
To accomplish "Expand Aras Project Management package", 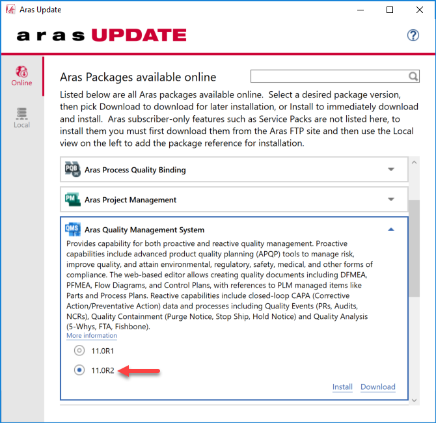I will tap(390, 200).
